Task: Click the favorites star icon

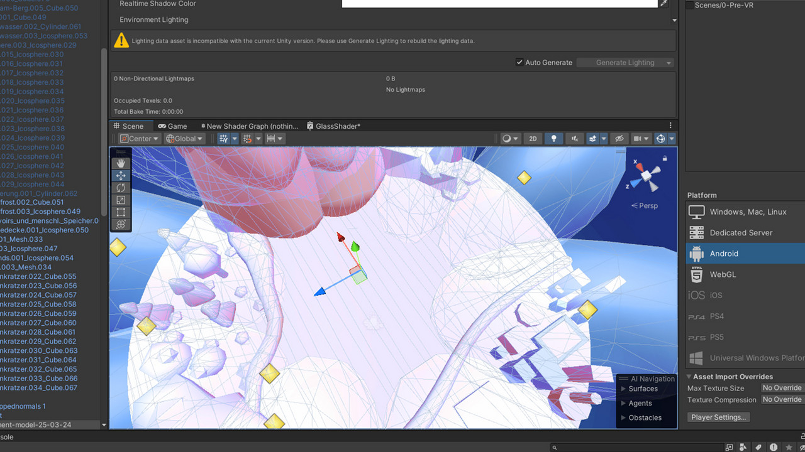Action: (789, 448)
